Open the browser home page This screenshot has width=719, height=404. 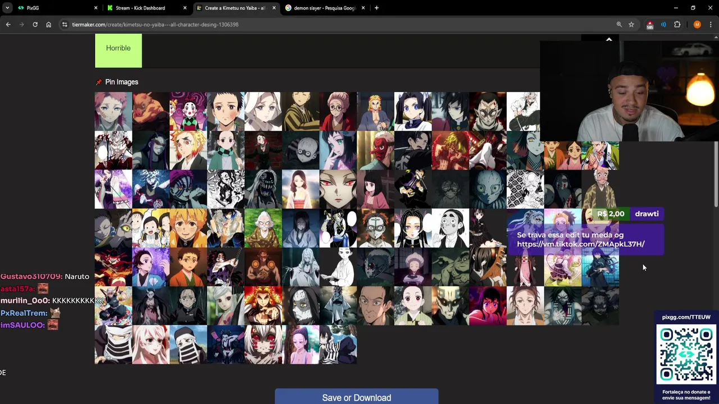[48, 25]
